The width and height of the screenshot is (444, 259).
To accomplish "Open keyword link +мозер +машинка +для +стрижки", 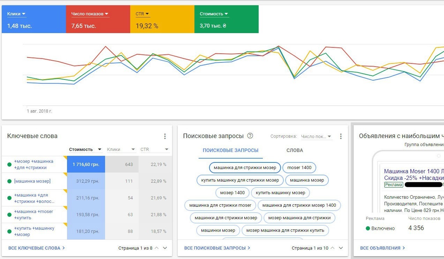I will (34, 165).
